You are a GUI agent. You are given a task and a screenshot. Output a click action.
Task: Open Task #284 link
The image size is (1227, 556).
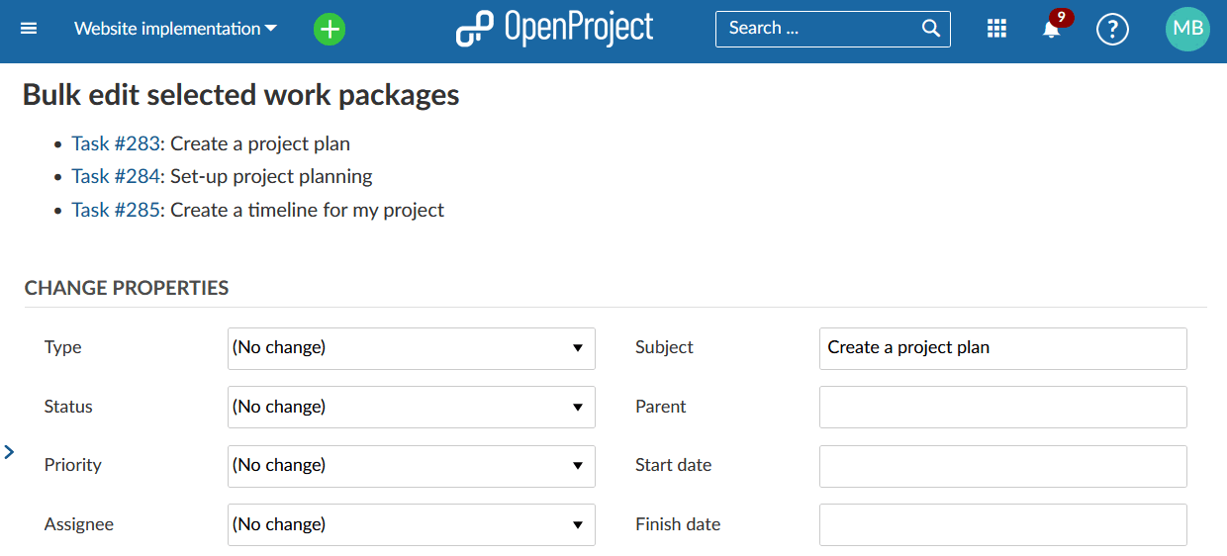[115, 176]
